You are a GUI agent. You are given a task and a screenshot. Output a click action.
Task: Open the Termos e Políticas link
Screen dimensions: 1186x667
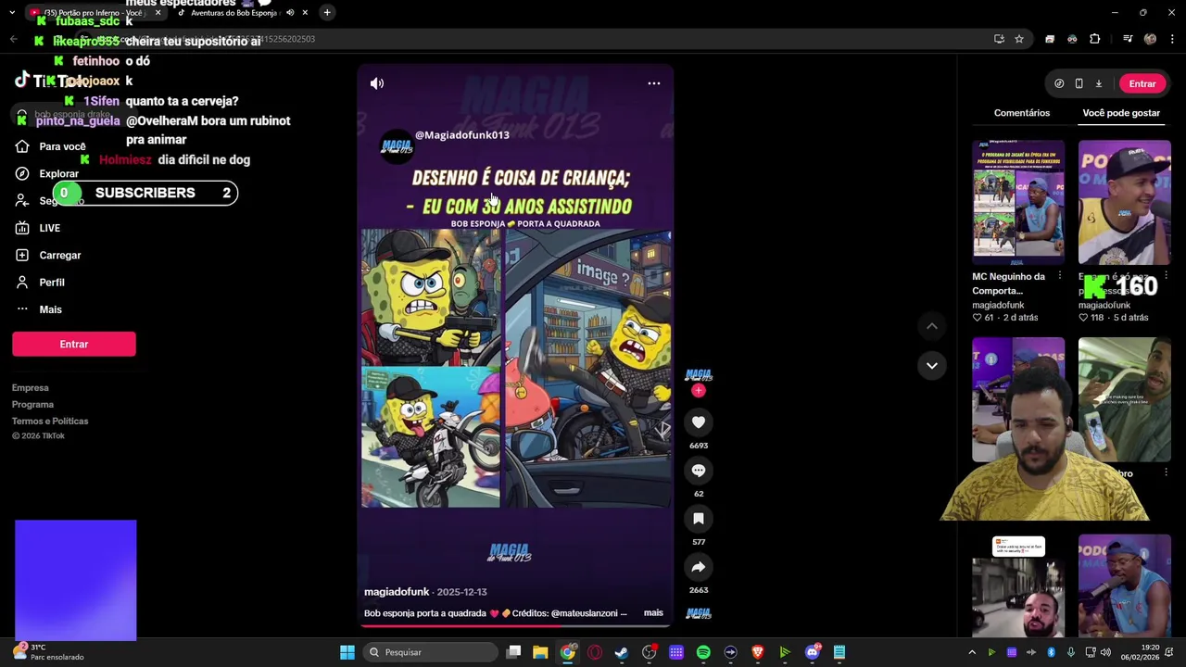coord(50,422)
